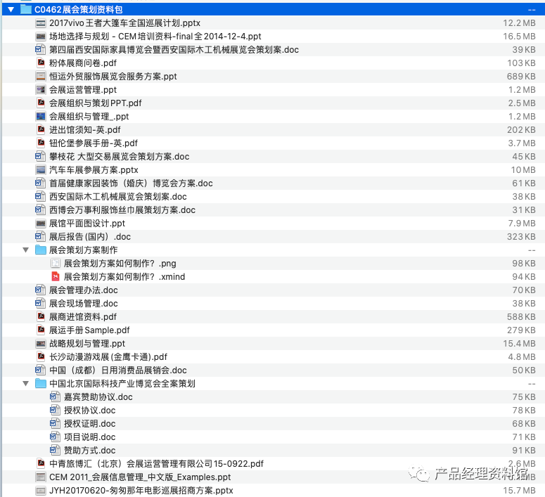Click the Word icon of 授权证明.doc
Screen dimensions: 545x497
tap(55, 424)
